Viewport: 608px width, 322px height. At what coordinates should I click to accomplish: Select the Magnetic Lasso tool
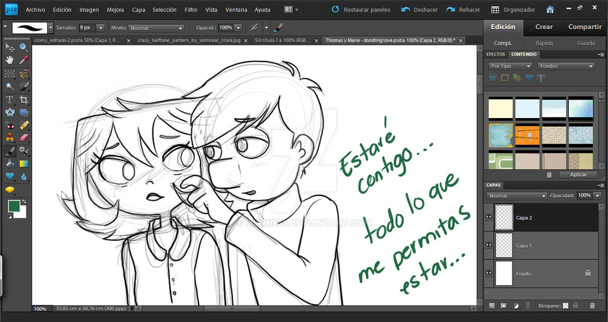point(24,74)
